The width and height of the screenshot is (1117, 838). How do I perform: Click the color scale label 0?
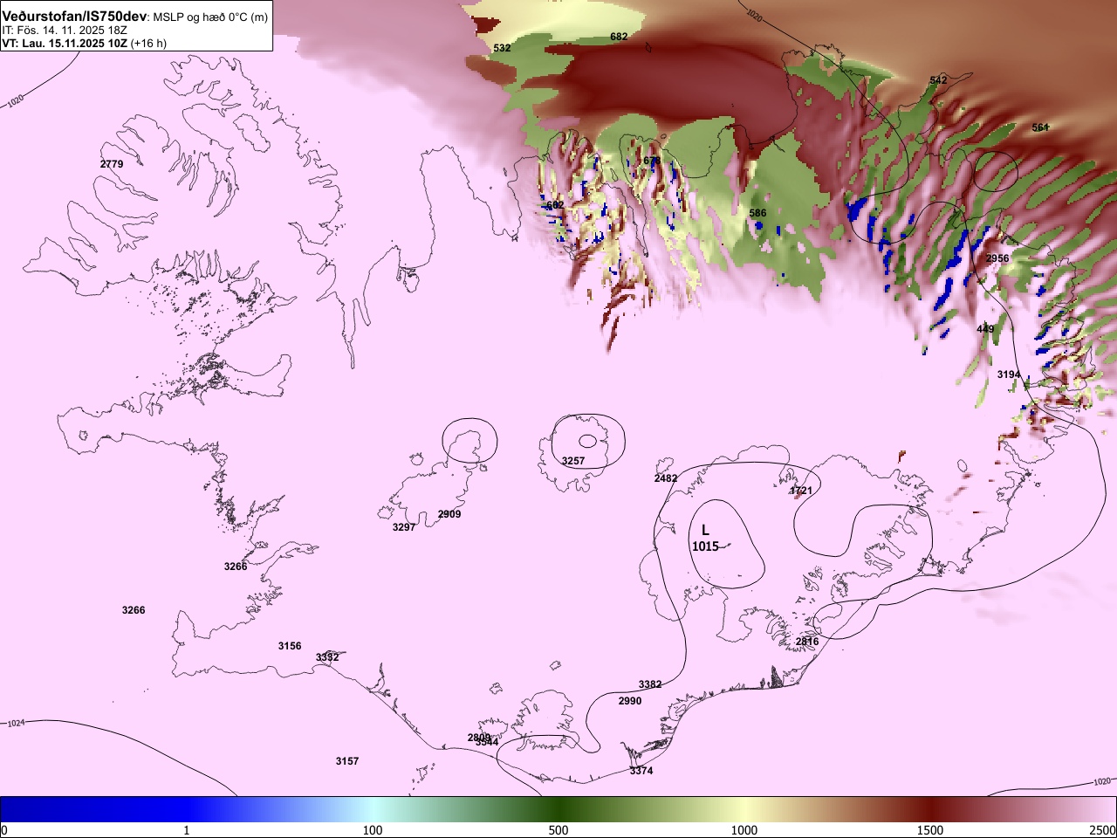pyautogui.click(x=4, y=830)
